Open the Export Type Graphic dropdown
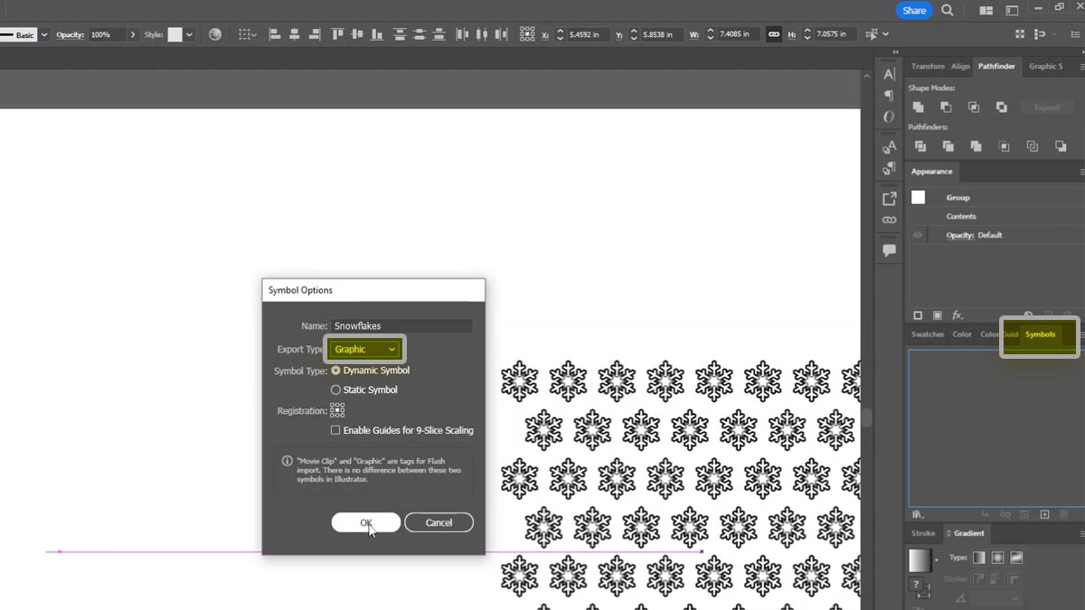The width and height of the screenshot is (1085, 610). point(364,349)
